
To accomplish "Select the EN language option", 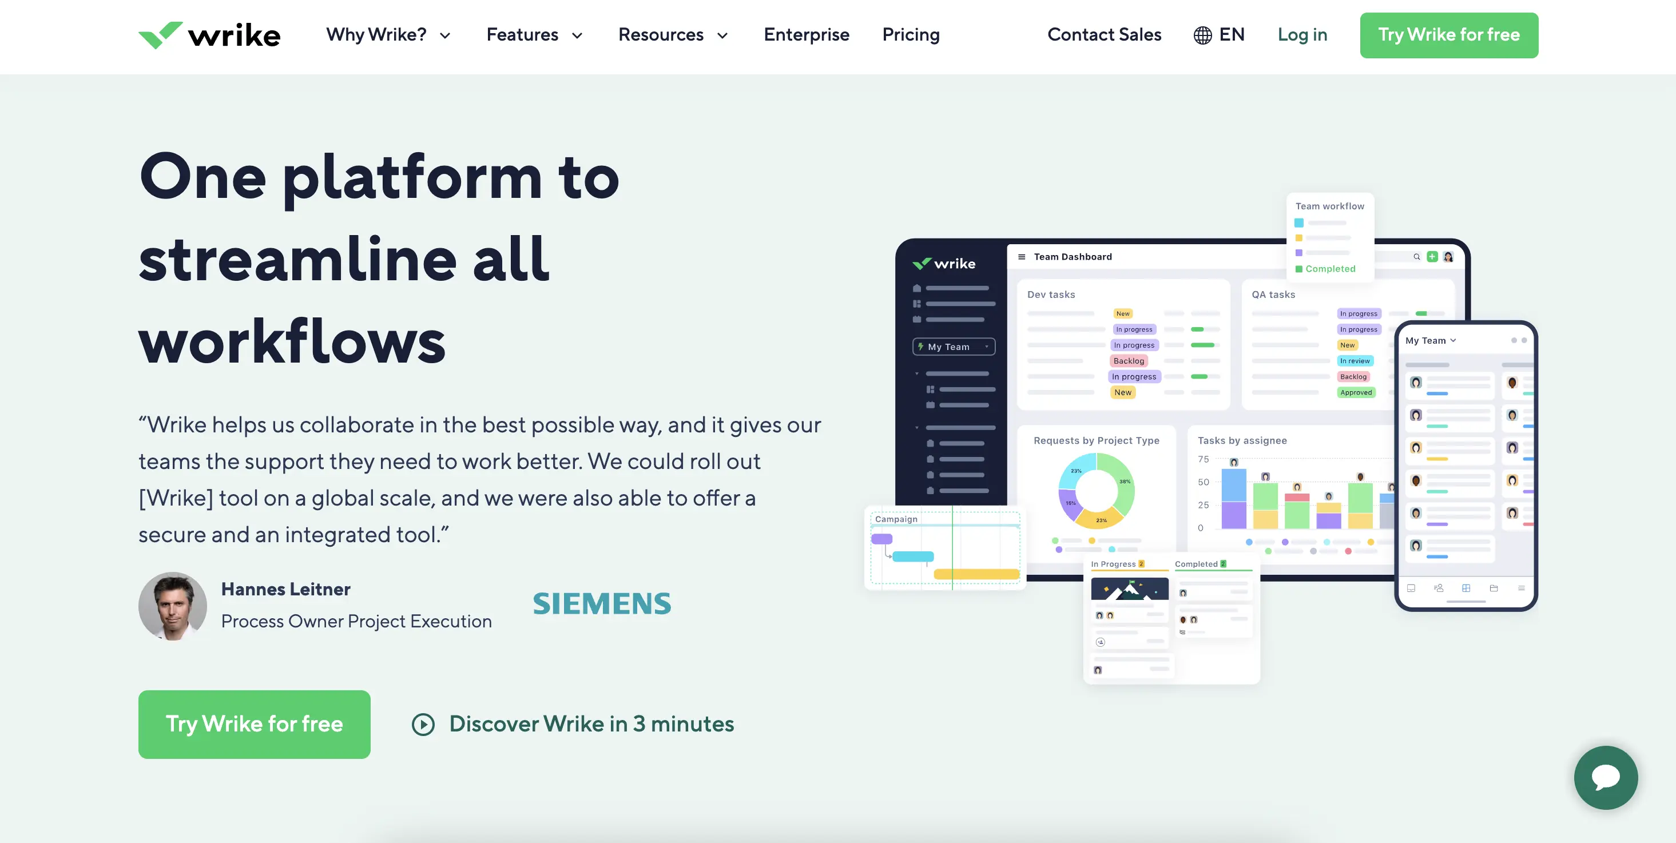I will 1232,34.
